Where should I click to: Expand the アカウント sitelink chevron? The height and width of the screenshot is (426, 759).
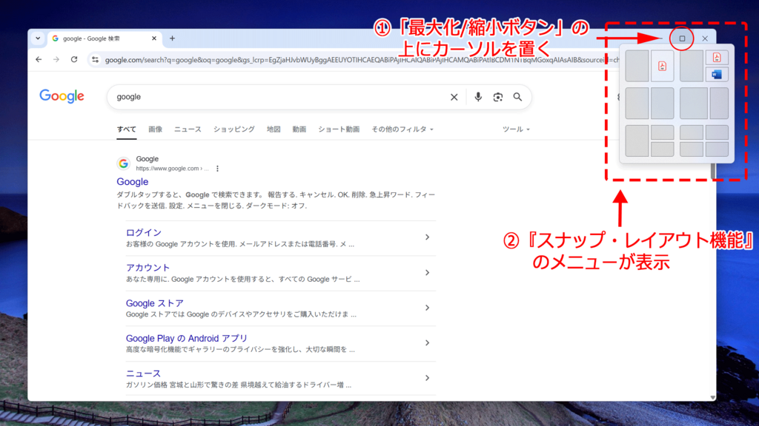coord(427,272)
